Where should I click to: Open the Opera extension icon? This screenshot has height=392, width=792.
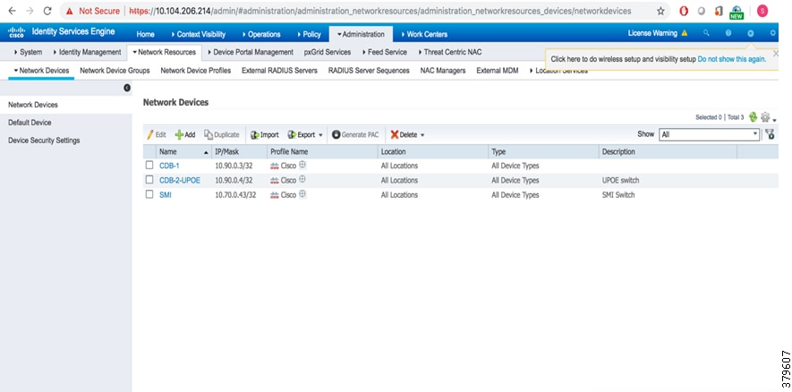[684, 11]
